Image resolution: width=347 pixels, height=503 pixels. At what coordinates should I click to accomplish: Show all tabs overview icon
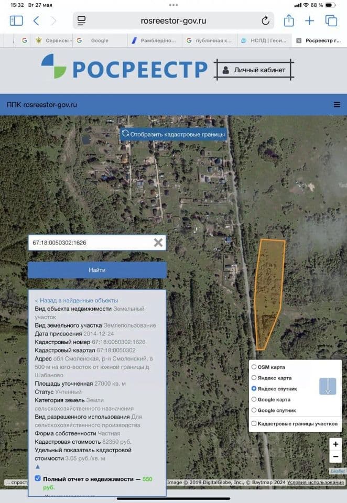331,21
